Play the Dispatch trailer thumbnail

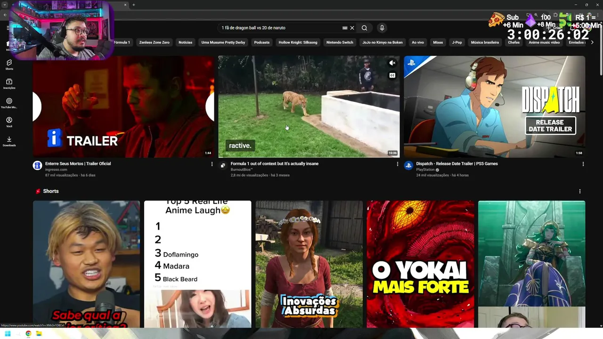click(x=495, y=106)
